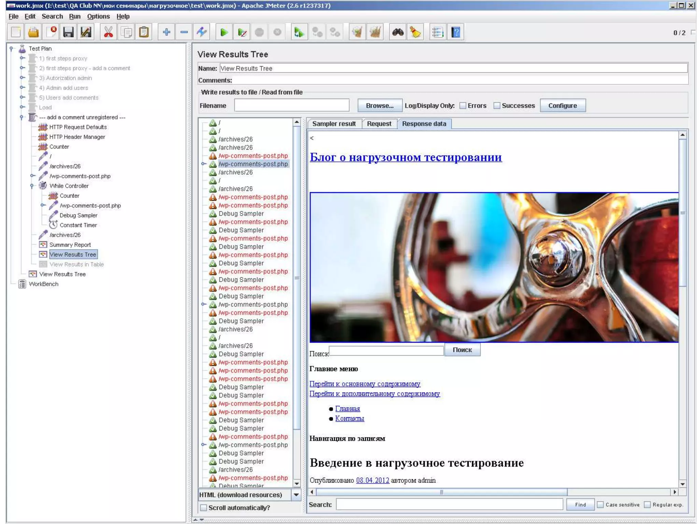This screenshot has height=524, width=699.
Task: Open the Options menu
Action: point(98,16)
